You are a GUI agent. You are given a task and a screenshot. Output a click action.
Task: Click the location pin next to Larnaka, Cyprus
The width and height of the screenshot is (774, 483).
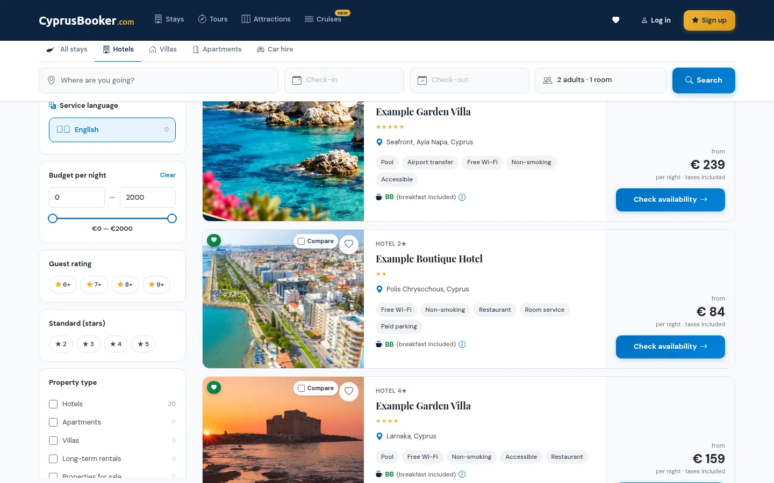pos(379,436)
